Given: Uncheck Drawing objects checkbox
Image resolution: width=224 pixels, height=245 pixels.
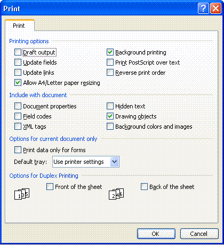Looking at the screenshot, I should pos(110,116).
